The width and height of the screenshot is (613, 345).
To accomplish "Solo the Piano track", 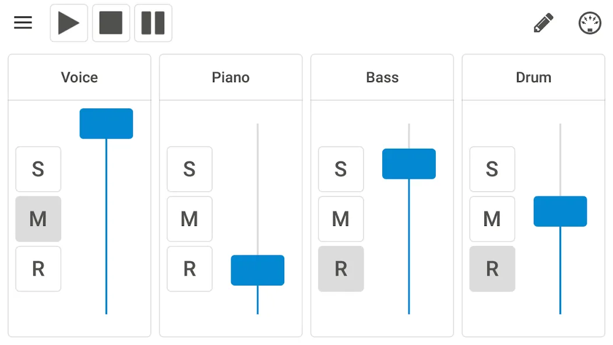I will (189, 169).
